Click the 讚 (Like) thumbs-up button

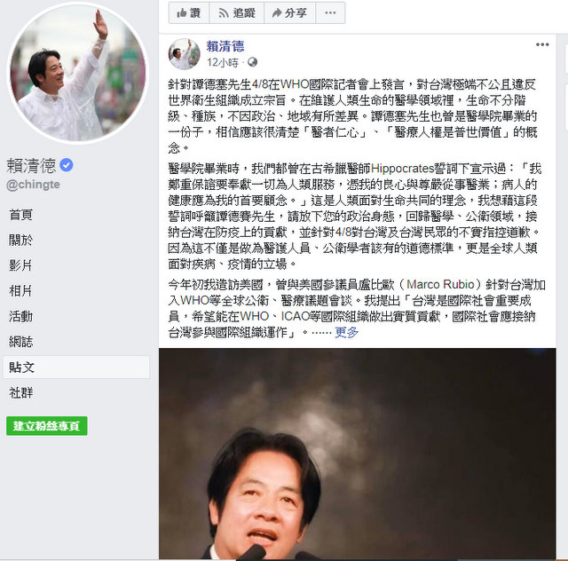[189, 13]
